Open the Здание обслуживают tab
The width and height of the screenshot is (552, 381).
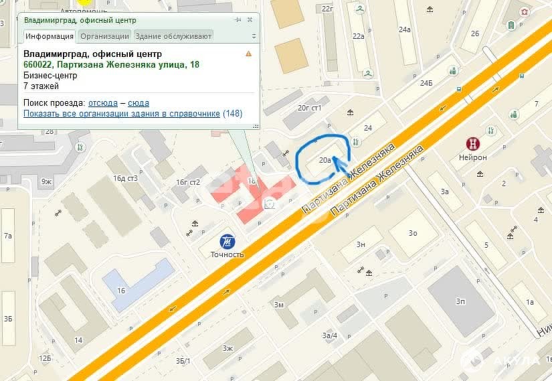tap(173, 36)
